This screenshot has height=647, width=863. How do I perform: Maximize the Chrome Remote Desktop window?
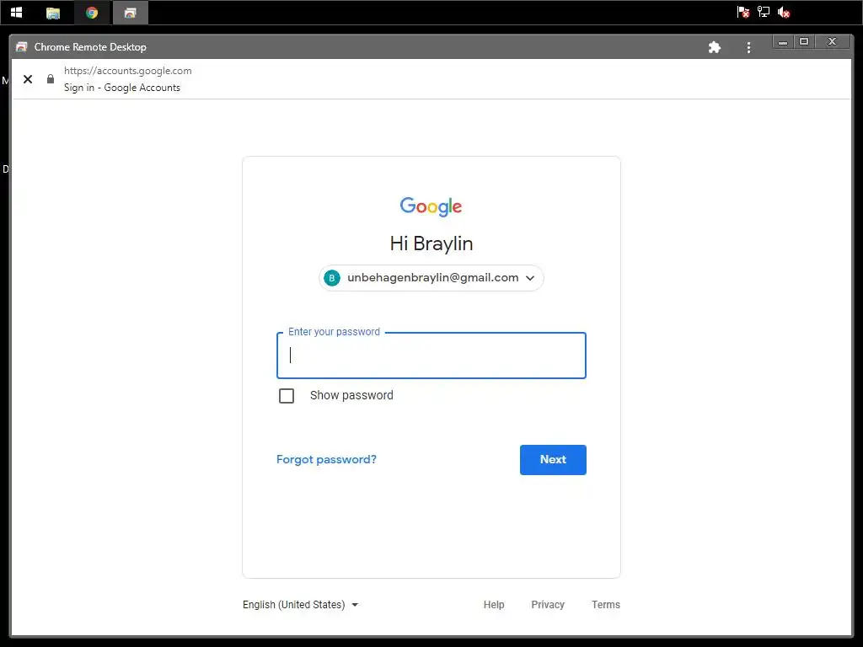point(804,42)
